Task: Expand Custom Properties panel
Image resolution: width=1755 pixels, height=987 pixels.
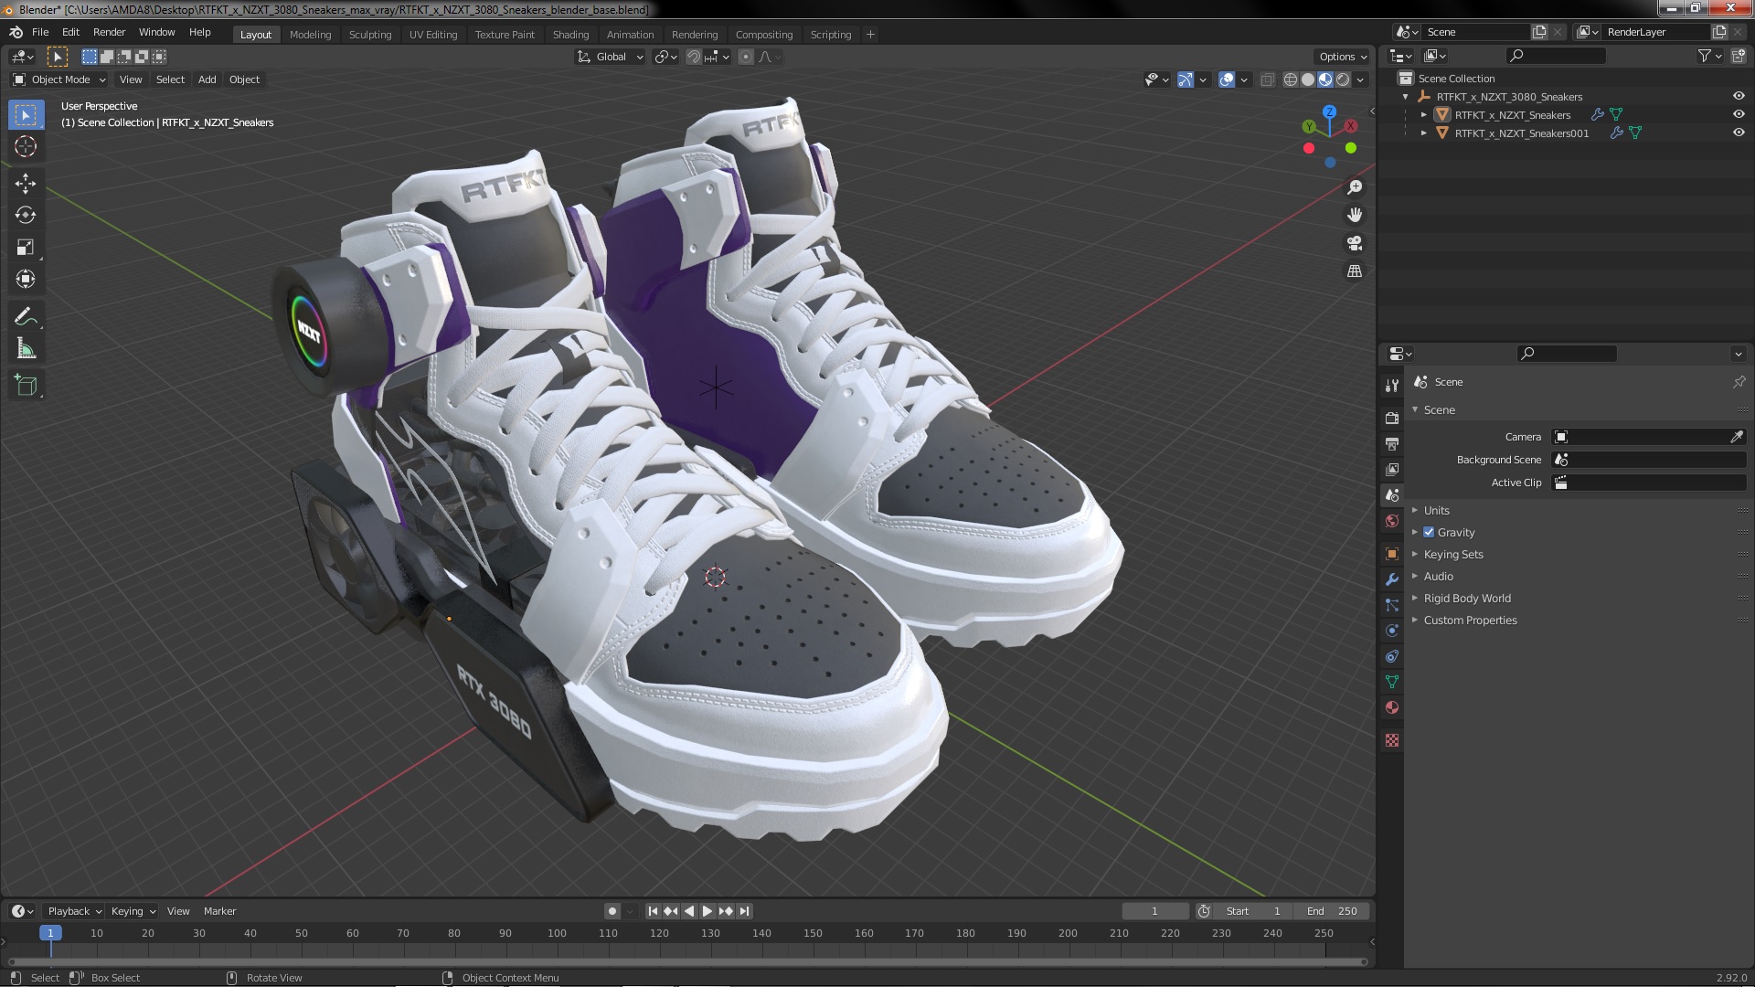Action: (x=1470, y=620)
